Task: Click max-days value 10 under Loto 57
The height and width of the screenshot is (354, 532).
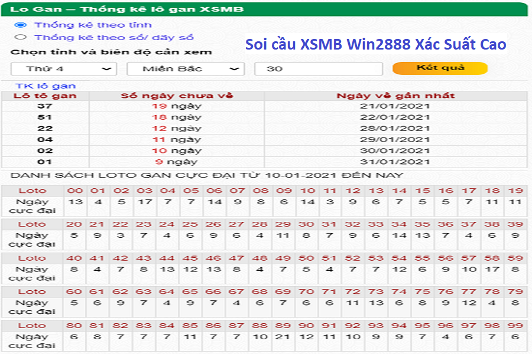Action: click(469, 269)
